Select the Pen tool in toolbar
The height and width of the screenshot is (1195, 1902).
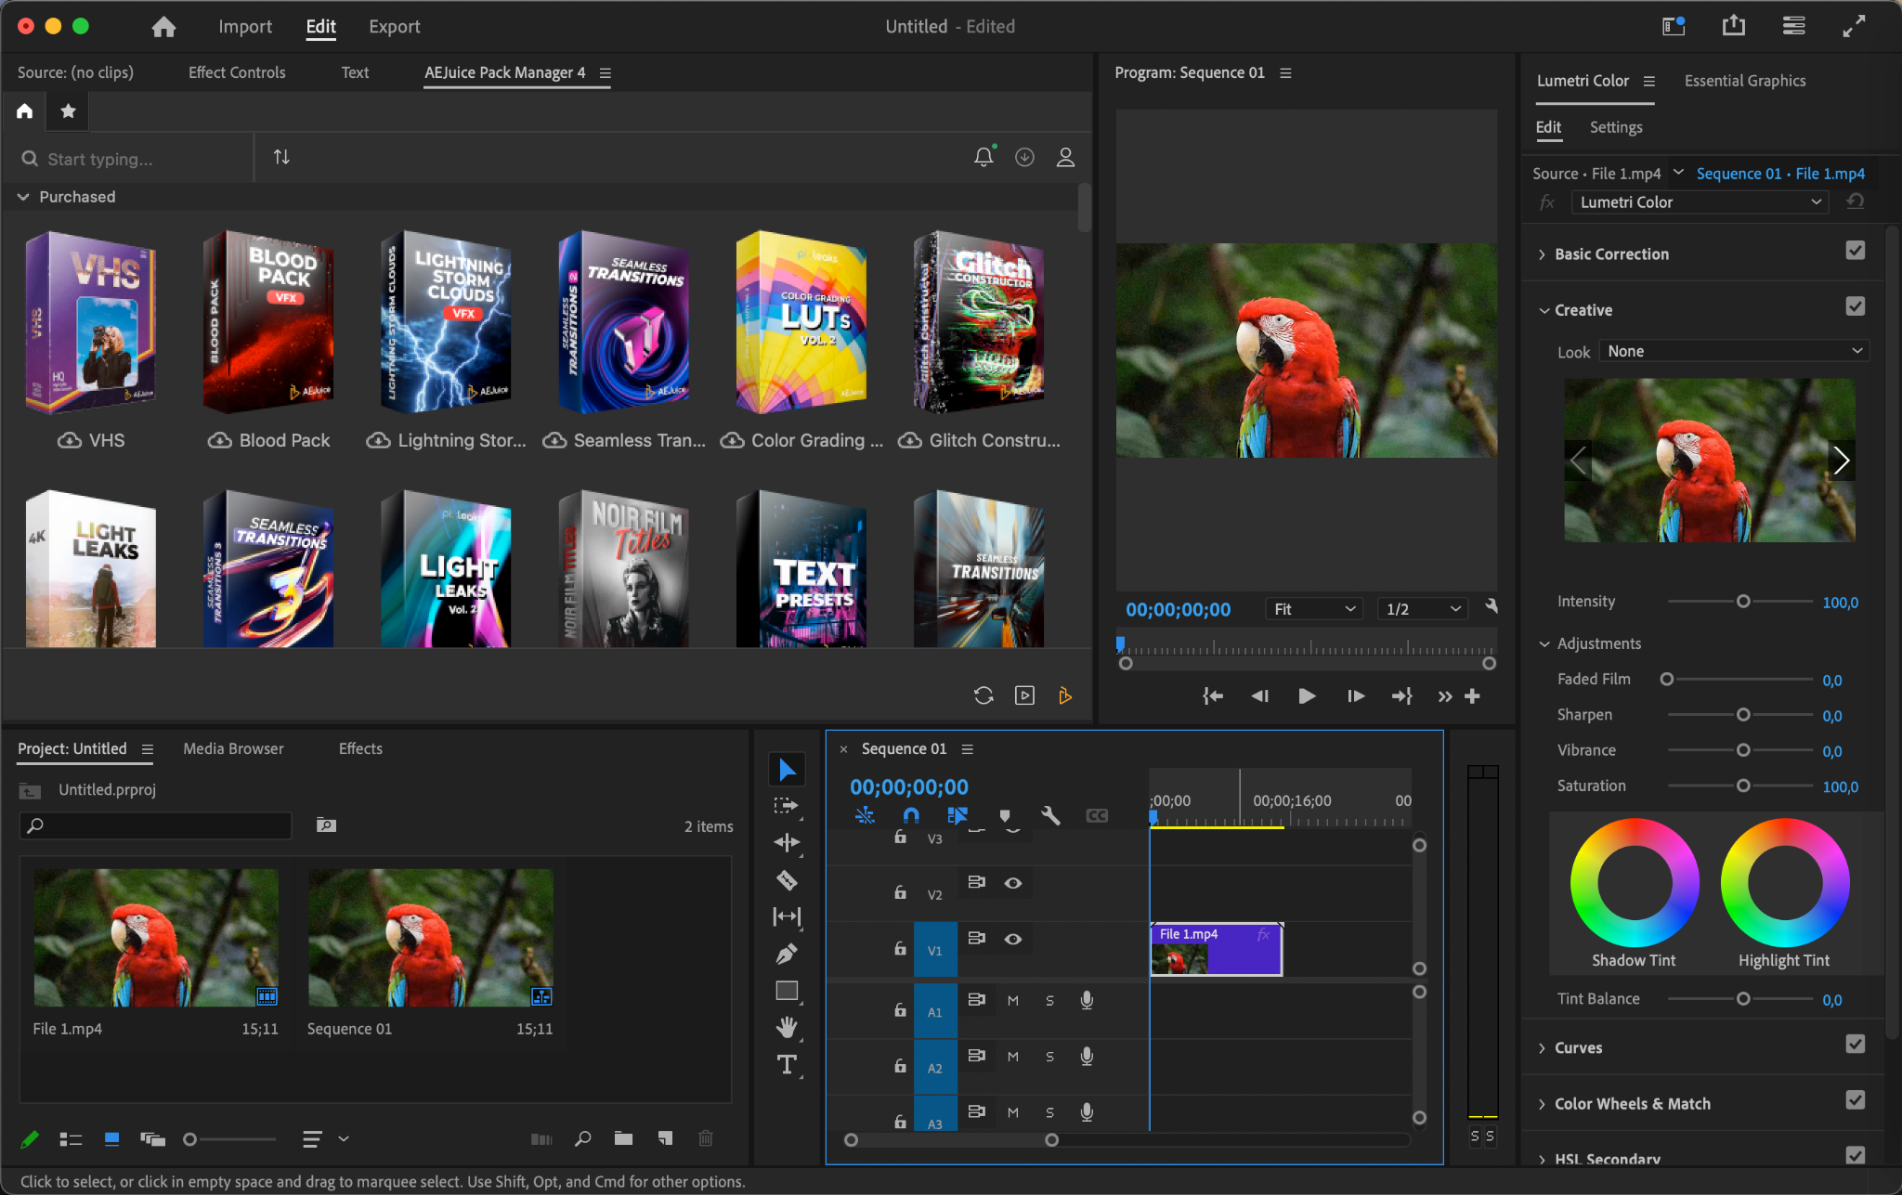(x=787, y=954)
